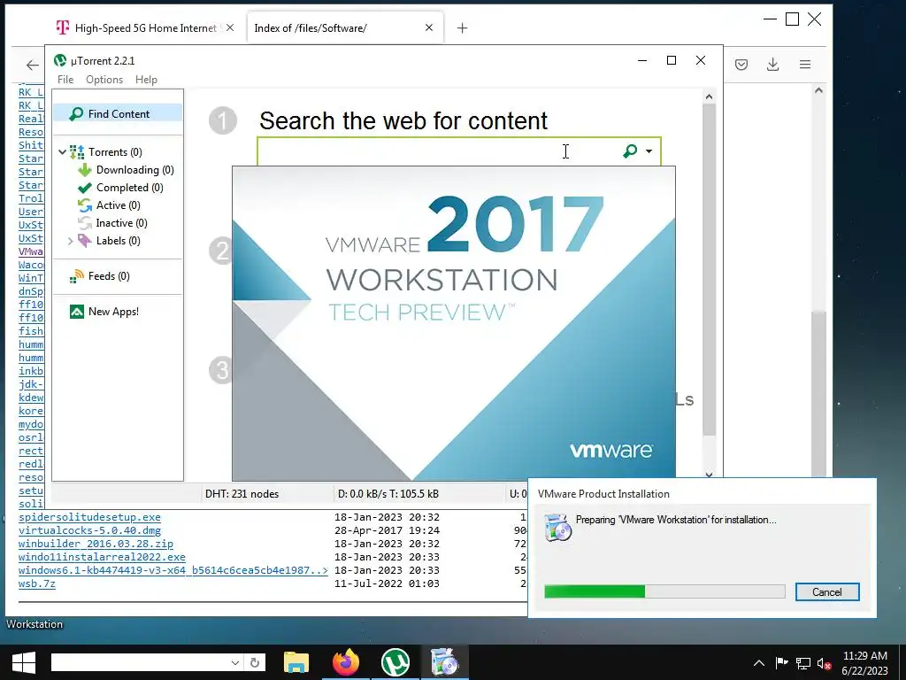Click the Downloading green arrow icon
The image size is (906, 680).
[85, 170]
